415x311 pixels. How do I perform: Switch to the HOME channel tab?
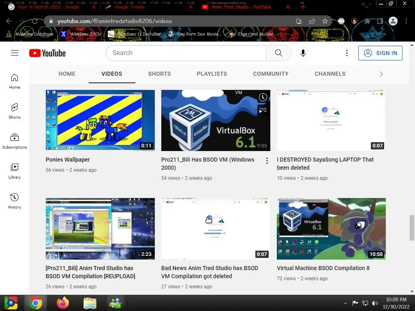point(67,74)
